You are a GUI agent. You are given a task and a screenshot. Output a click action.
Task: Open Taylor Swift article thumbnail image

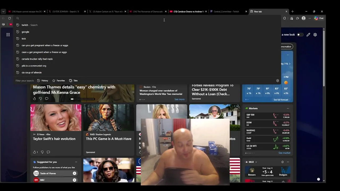click(56, 118)
